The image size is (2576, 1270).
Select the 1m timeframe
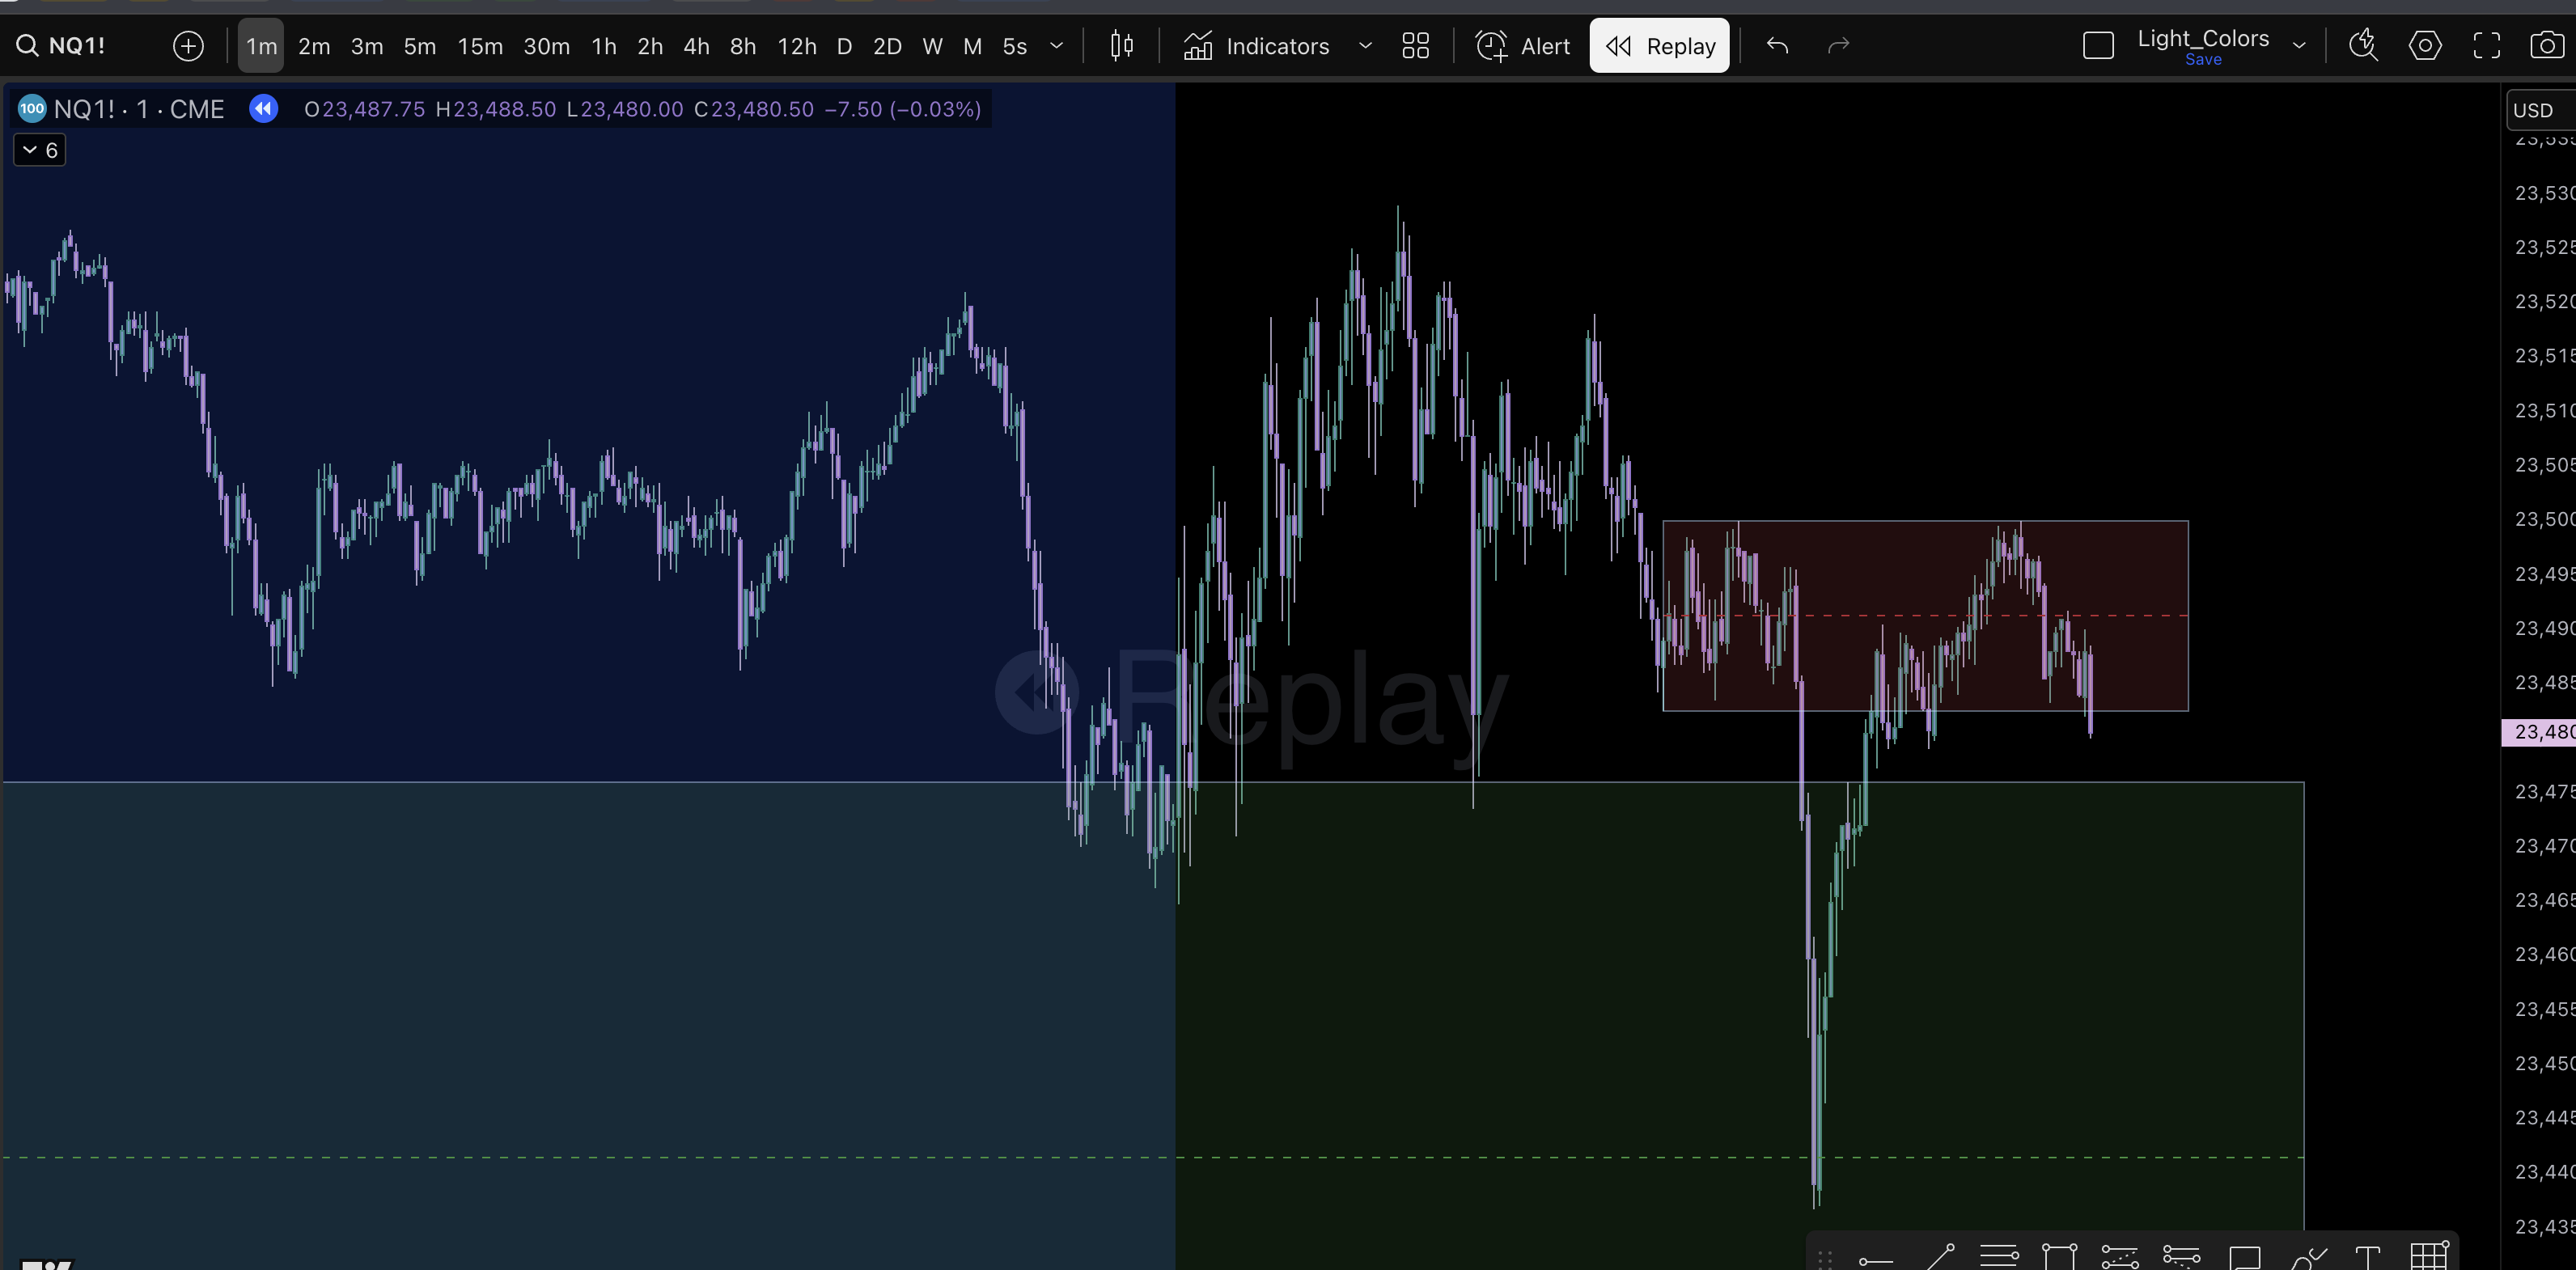(261, 46)
